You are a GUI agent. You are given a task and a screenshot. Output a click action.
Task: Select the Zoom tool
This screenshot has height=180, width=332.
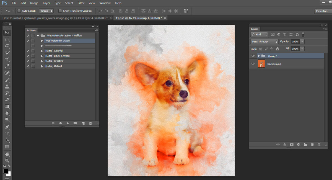point(7,160)
